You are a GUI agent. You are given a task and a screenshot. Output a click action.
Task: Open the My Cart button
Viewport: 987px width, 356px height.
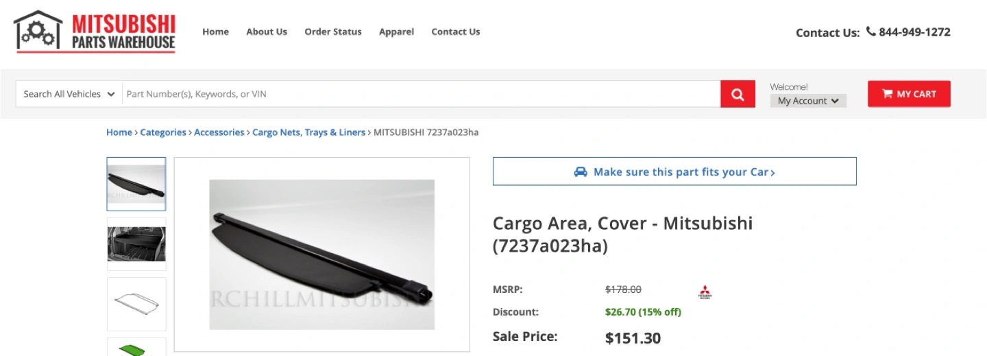(x=909, y=94)
